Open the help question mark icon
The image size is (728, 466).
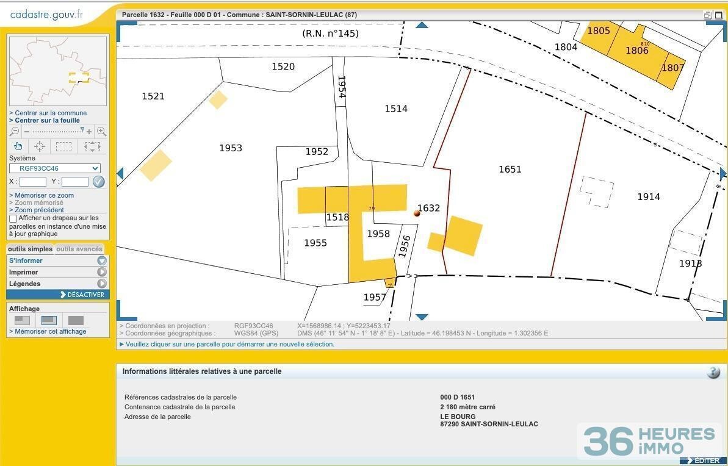point(713,372)
